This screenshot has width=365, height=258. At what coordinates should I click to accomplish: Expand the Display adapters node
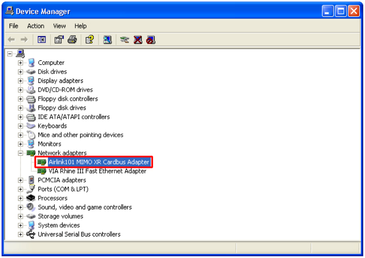point(20,81)
